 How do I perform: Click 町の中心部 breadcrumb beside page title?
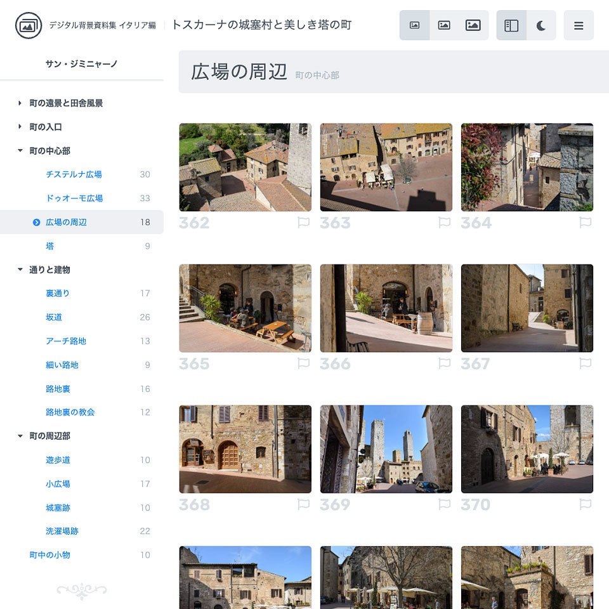pyautogui.click(x=317, y=75)
